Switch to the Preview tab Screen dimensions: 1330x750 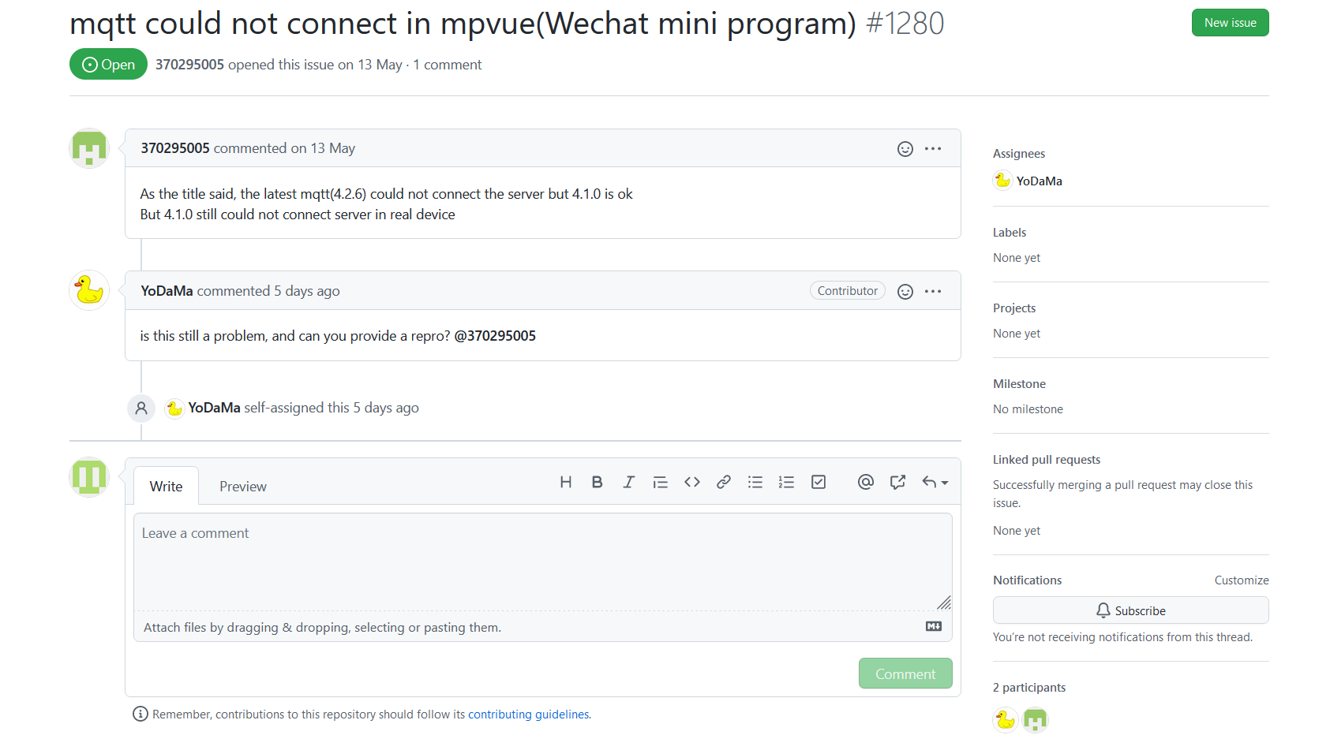243,486
